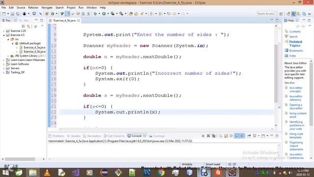Open the Refactor menu
Viewport: 314px width, 177px height.
(x=33, y=8)
